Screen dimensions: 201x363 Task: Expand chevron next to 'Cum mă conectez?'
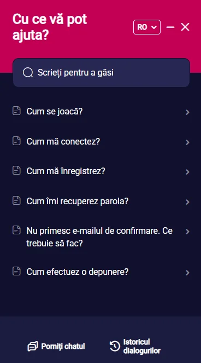[x=187, y=142]
